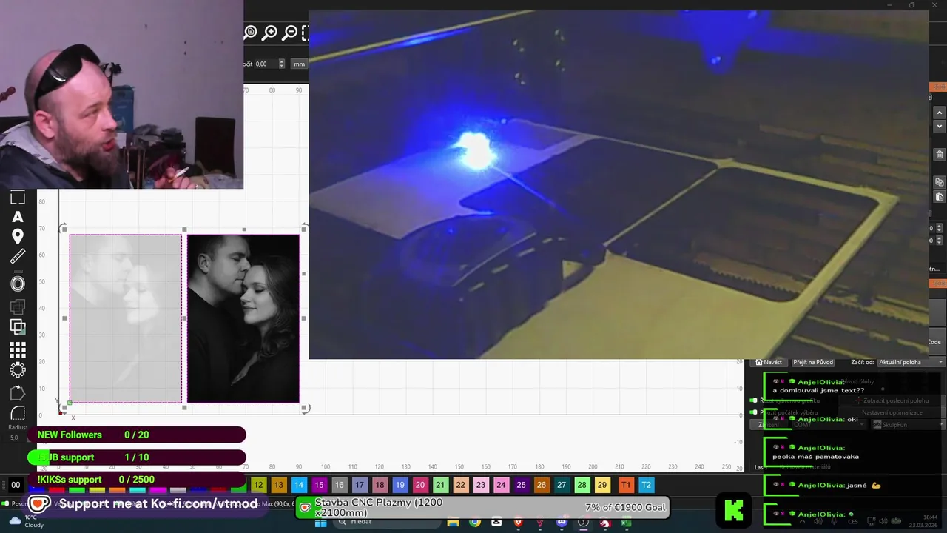Open the Circular array tool

tap(18, 370)
